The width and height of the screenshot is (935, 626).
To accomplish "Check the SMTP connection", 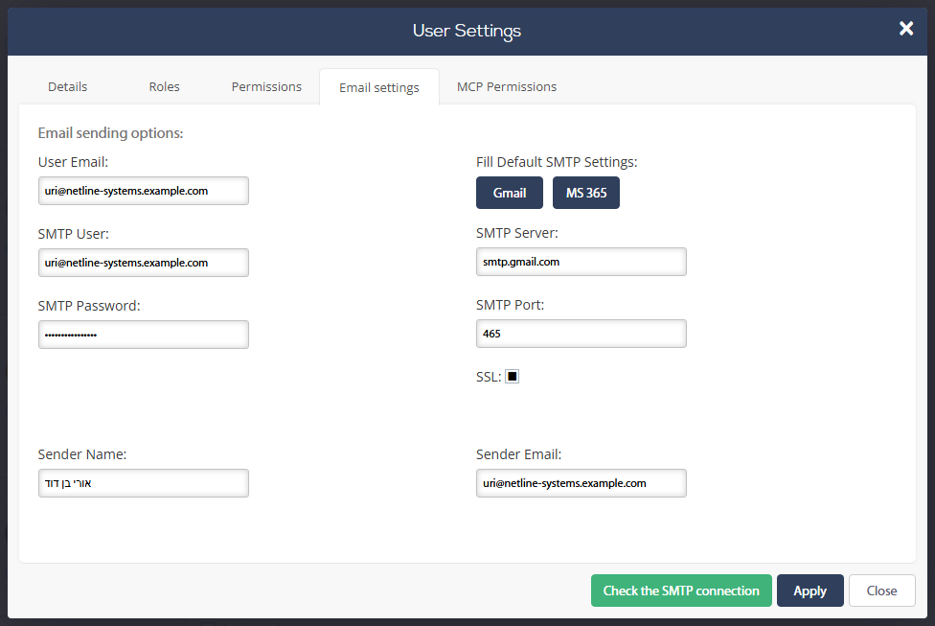I will 681,591.
